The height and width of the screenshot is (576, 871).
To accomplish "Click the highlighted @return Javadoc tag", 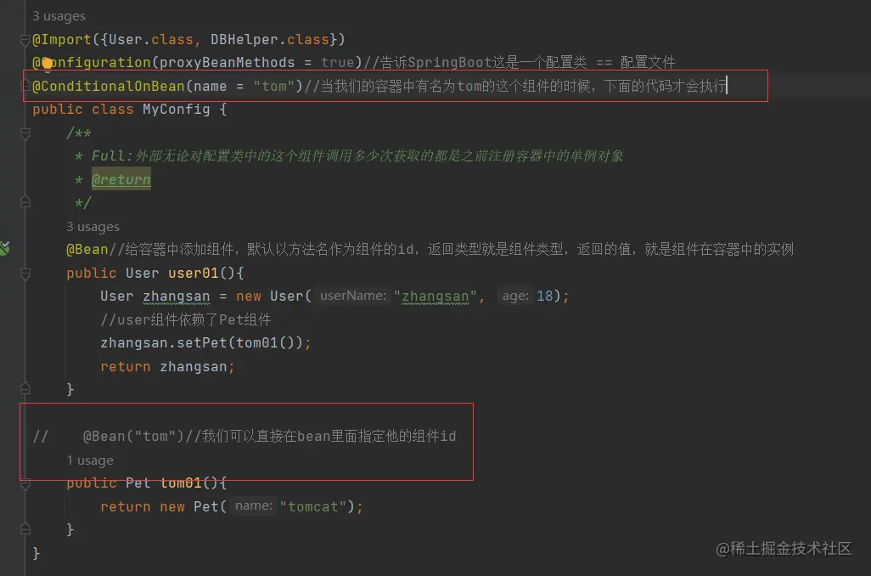I will [121, 179].
